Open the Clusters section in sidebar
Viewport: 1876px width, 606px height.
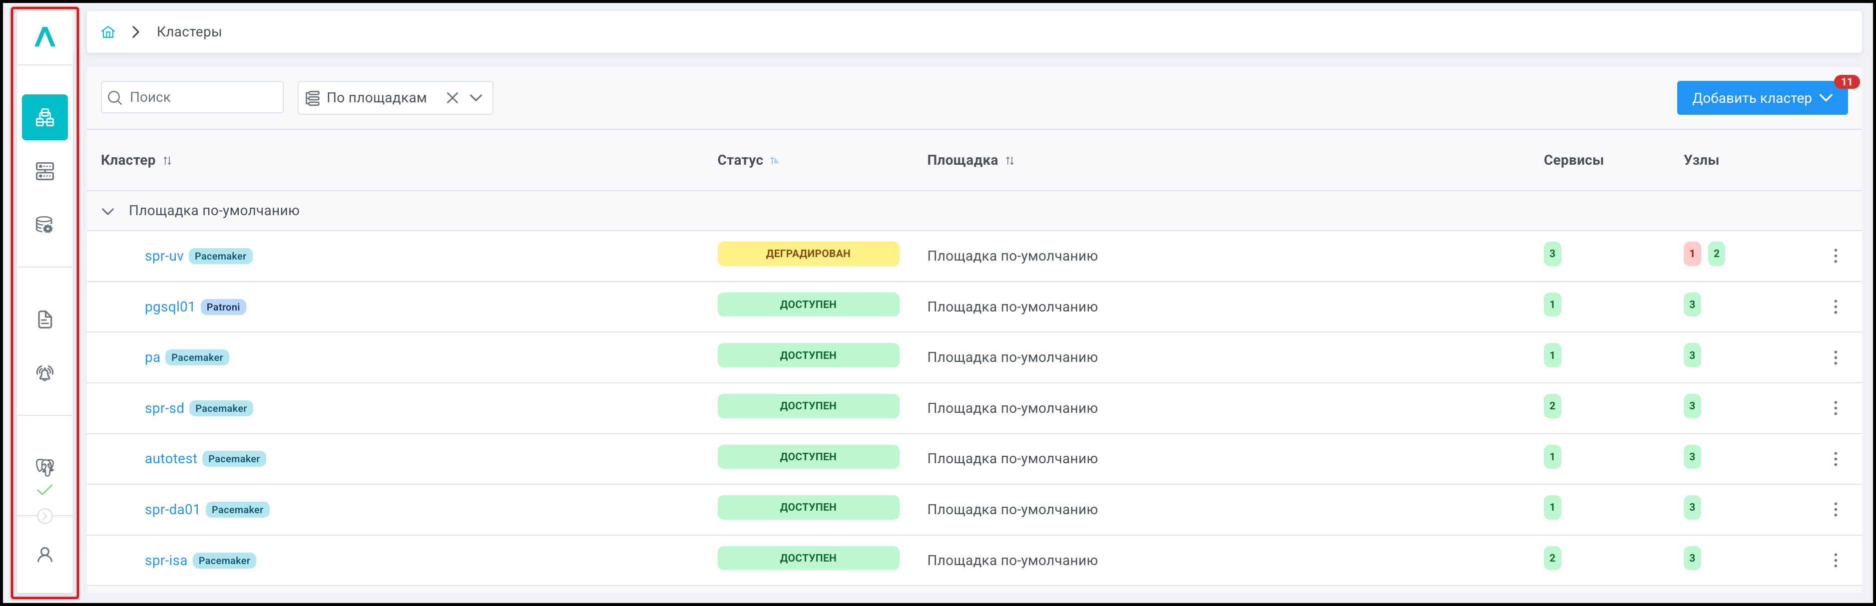tap(44, 117)
